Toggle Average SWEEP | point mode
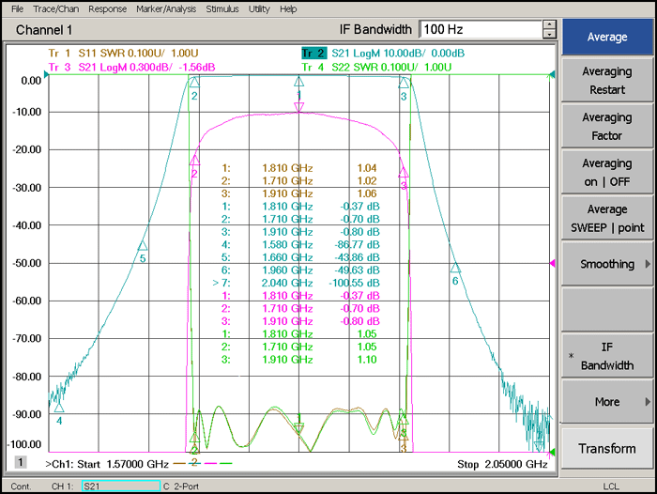Viewport: 657px width, 494px height. coord(607,218)
